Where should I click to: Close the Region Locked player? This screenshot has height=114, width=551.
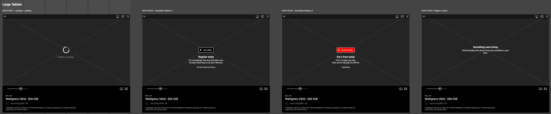click(x=547, y=16)
